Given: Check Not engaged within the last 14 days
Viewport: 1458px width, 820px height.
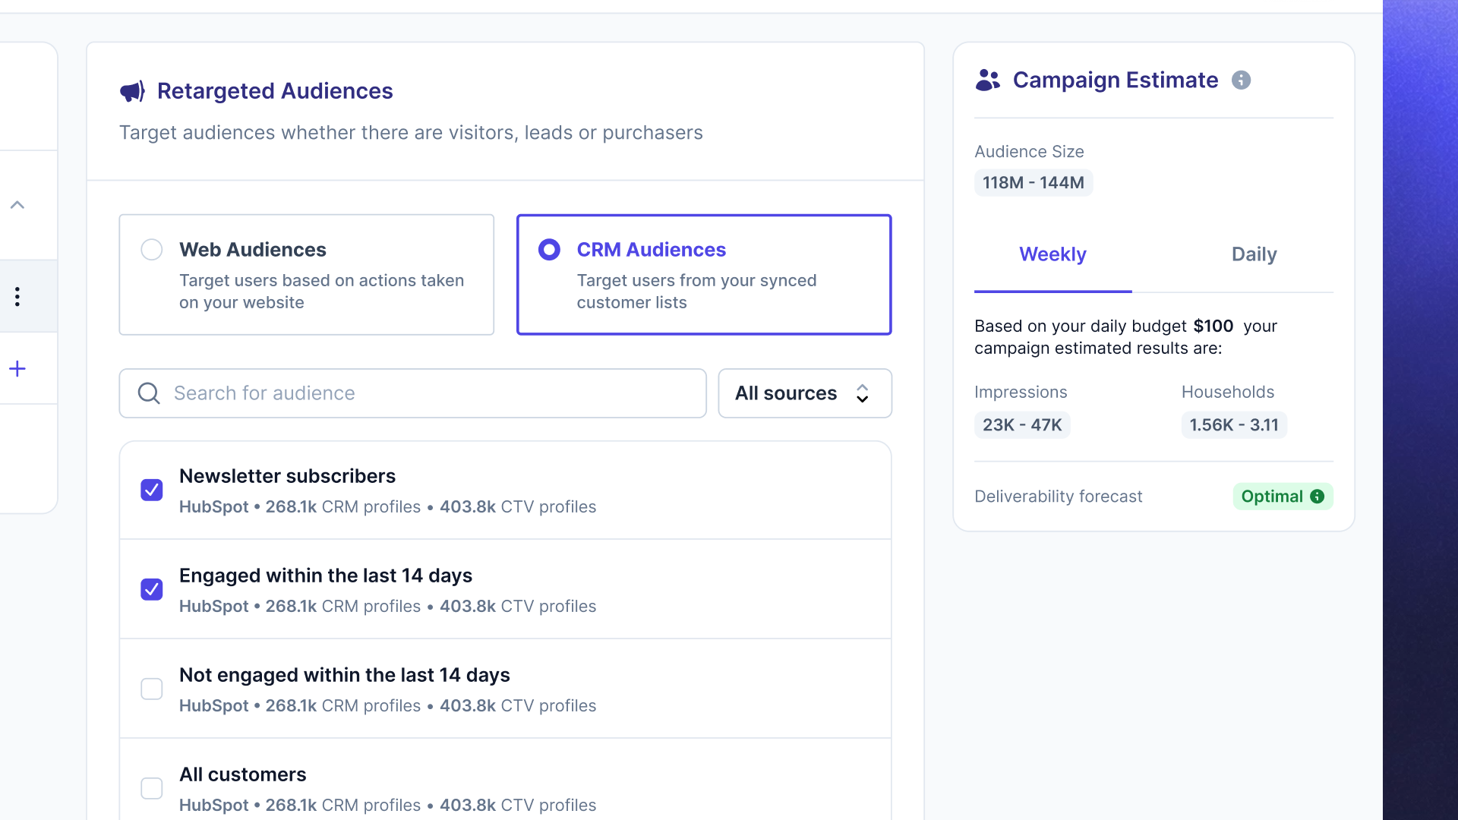Looking at the screenshot, I should click(x=152, y=689).
